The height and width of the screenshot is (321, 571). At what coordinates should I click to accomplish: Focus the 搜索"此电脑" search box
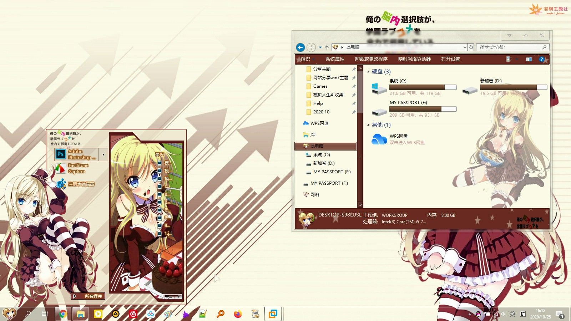pos(512,47)
